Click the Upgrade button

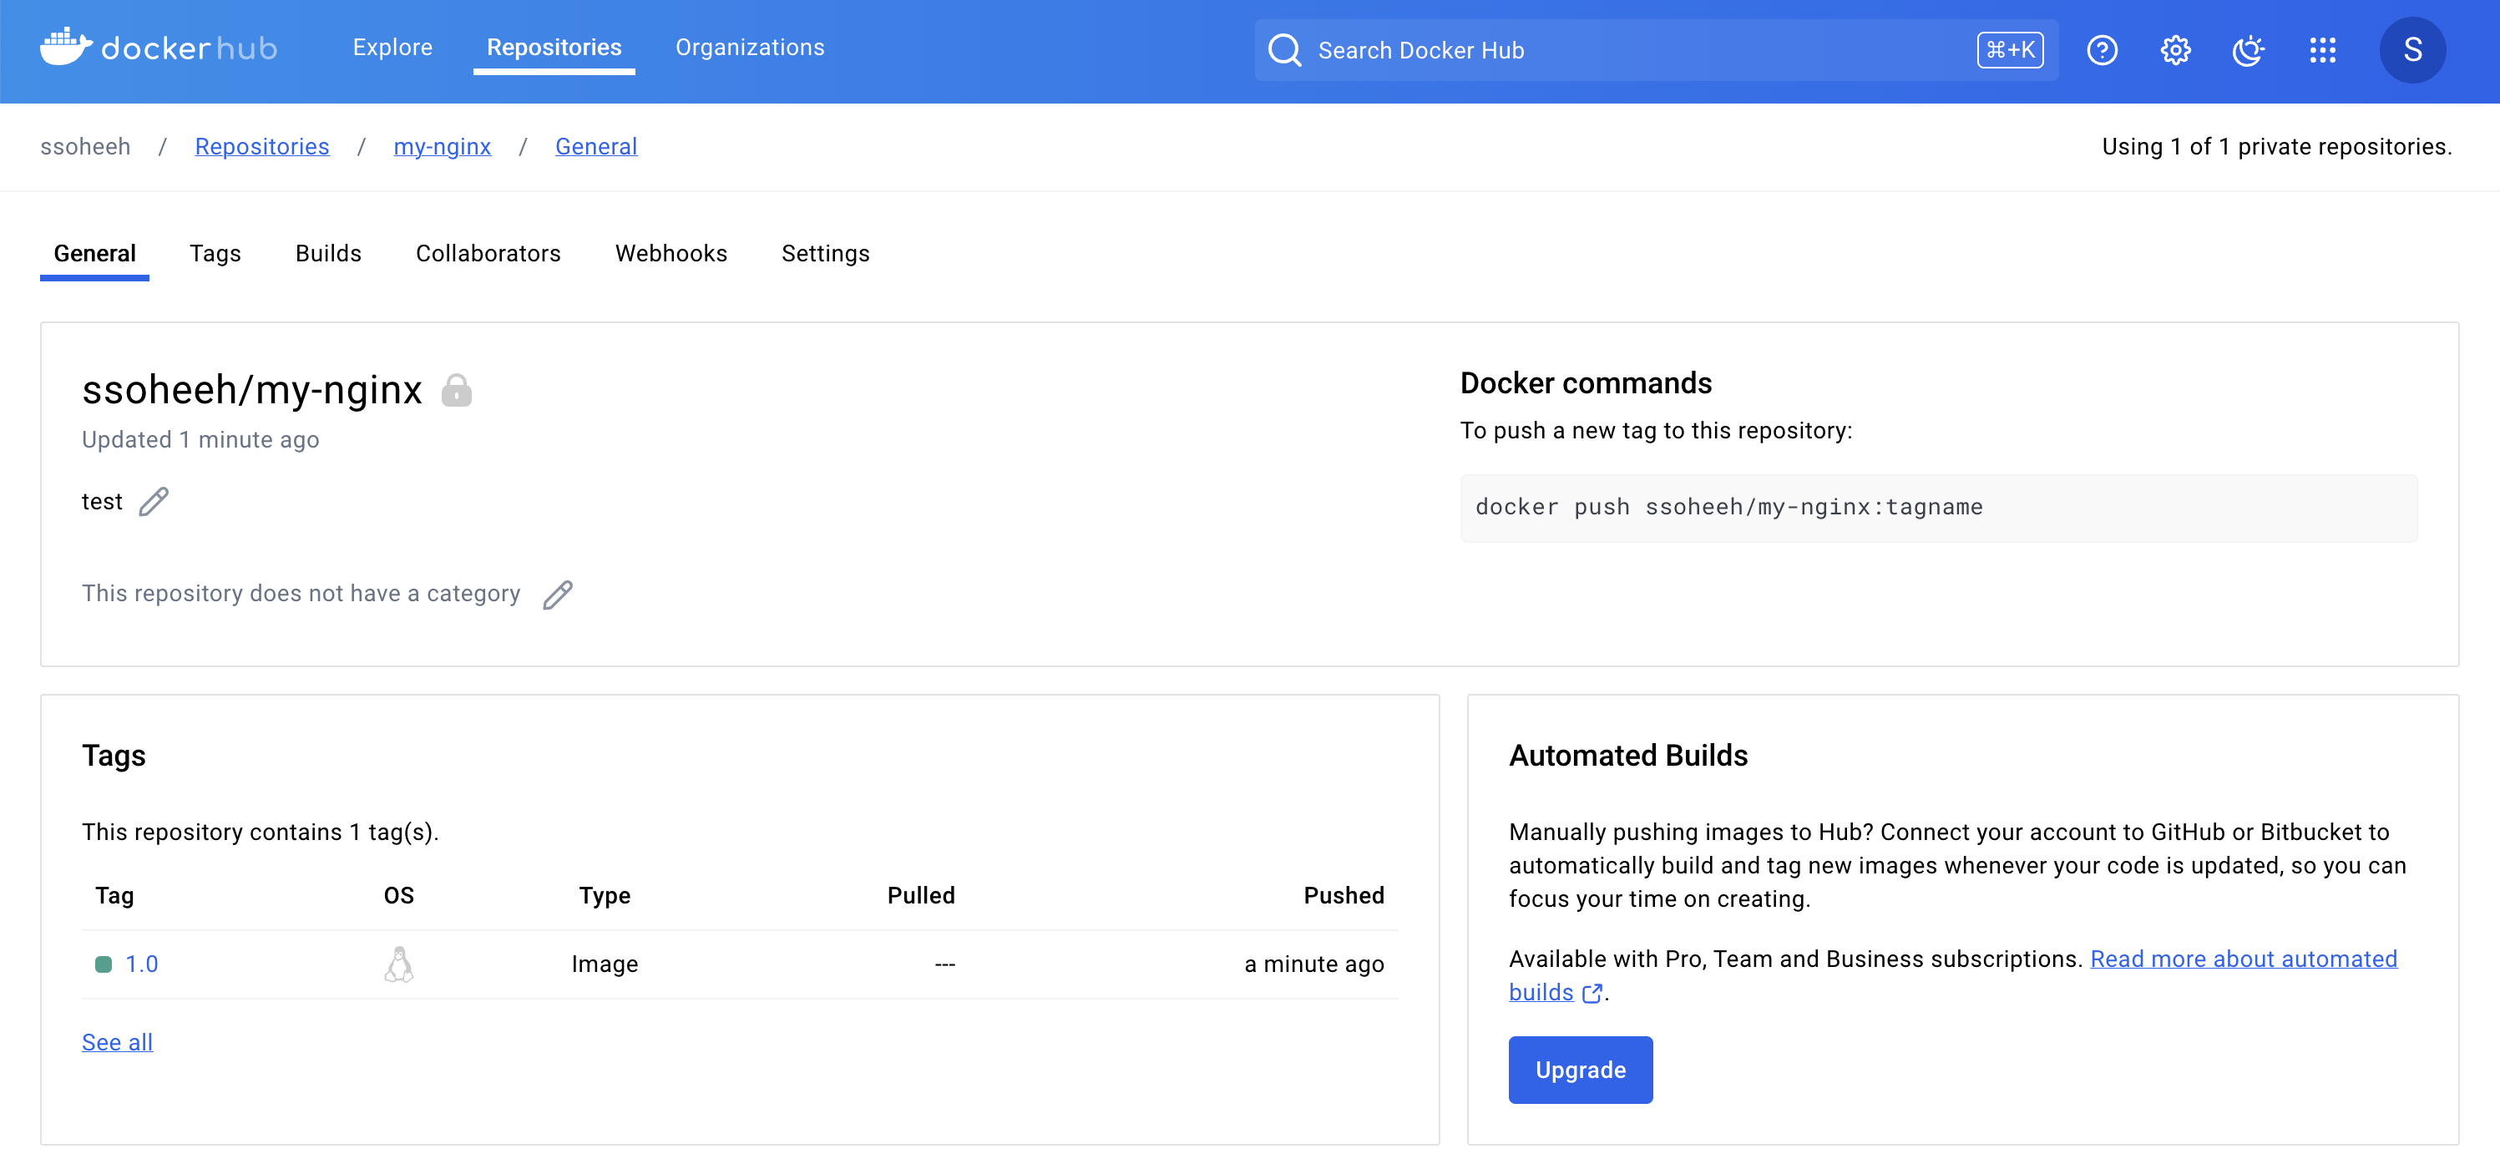pos(1580,1070)
